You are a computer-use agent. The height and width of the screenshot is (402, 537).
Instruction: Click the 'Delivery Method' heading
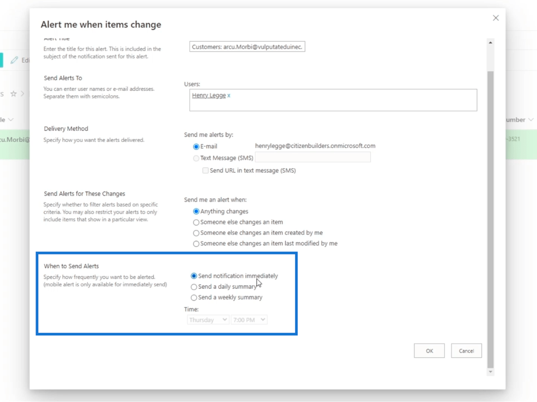66,129
